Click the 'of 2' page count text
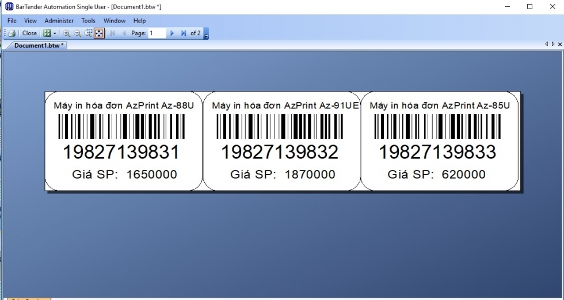The image size is (564, 300). tap(195, 33)
